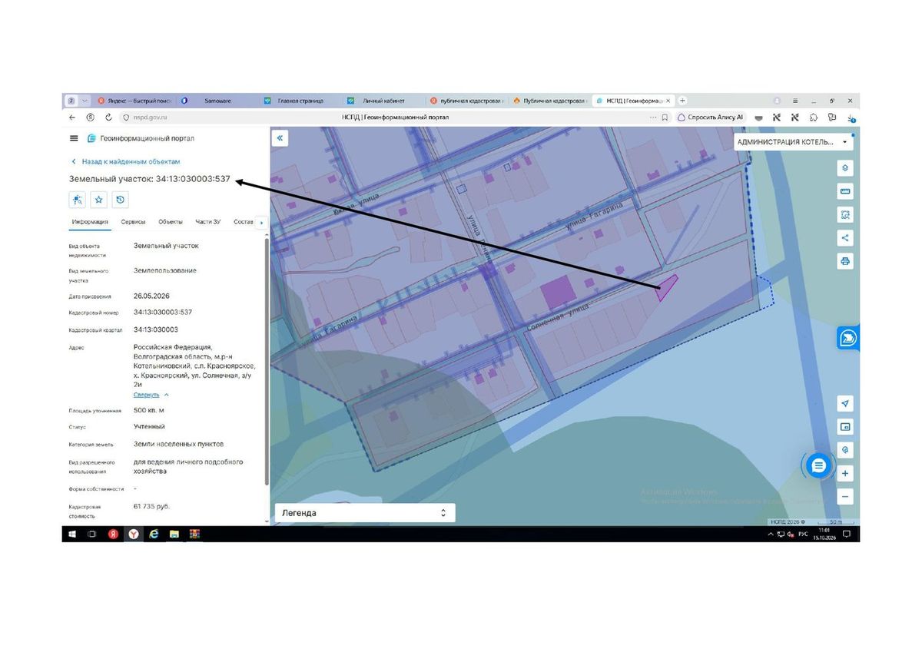This screenshot has height=652, width=922.
Task: Click the show-on-map locate icon
Action: click(x=78, y=200)
